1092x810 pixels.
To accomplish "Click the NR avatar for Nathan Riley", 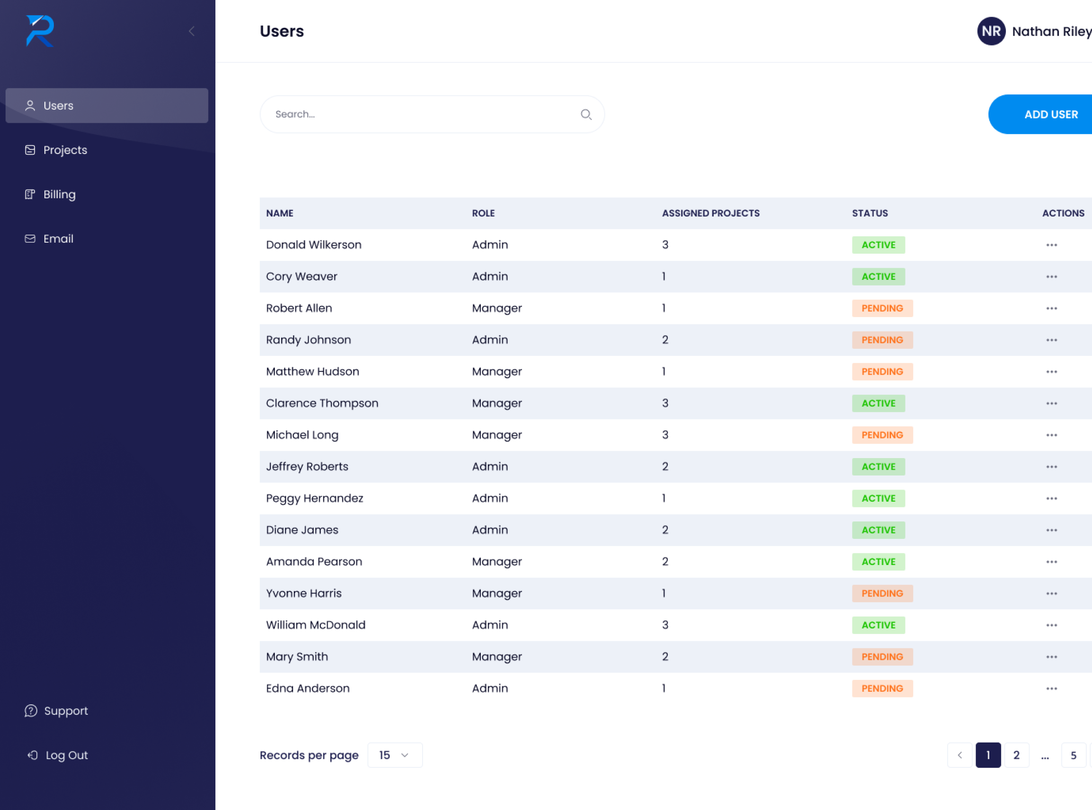I will click(990, 31).
